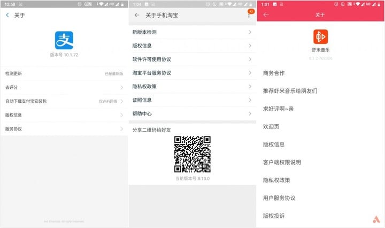
Task: Open Alipay 服务协议 chevron
Action: [121, 129]
